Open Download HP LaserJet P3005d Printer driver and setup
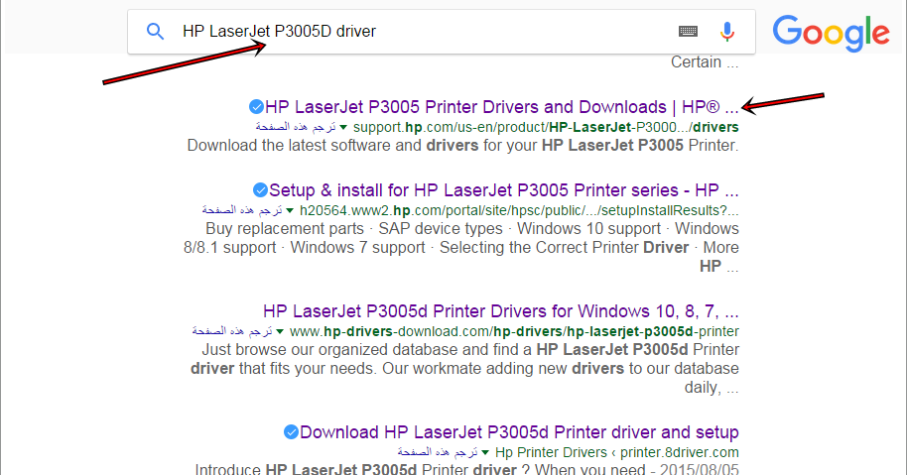This screenshot has width=907, height=475. click(519, 432)
